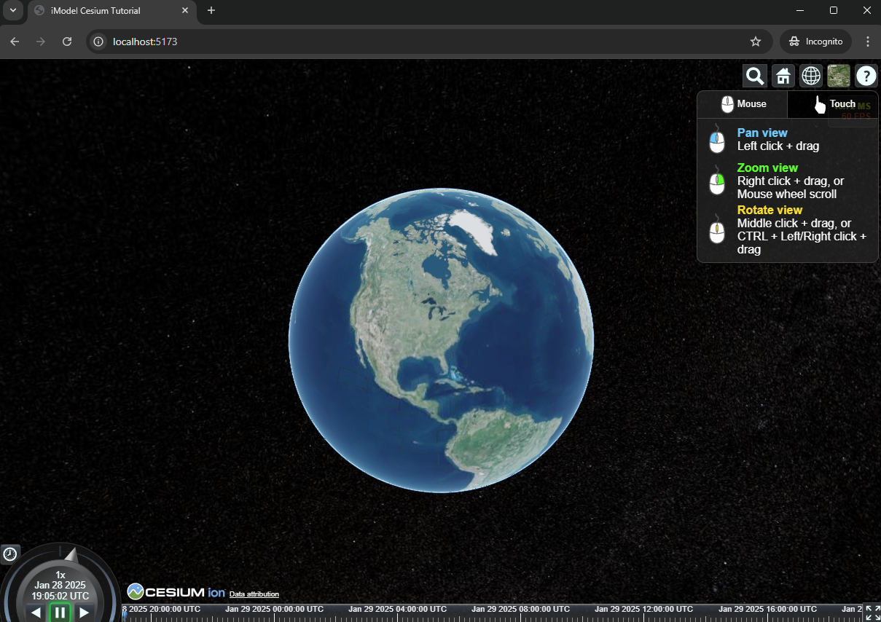Click the Cesium ion logo
Screen dimensions: 881x622
coord(176,591)
